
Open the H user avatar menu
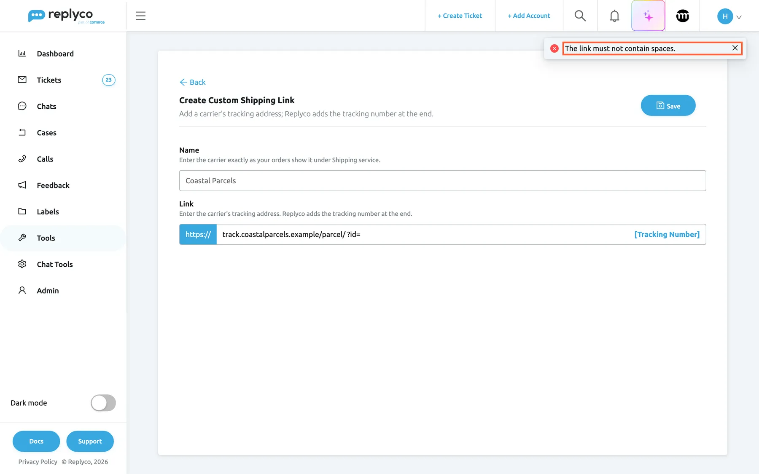pyautogui.click(x=725, y=16)
